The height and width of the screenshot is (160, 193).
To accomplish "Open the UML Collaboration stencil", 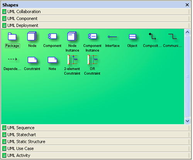I will 96,12.
